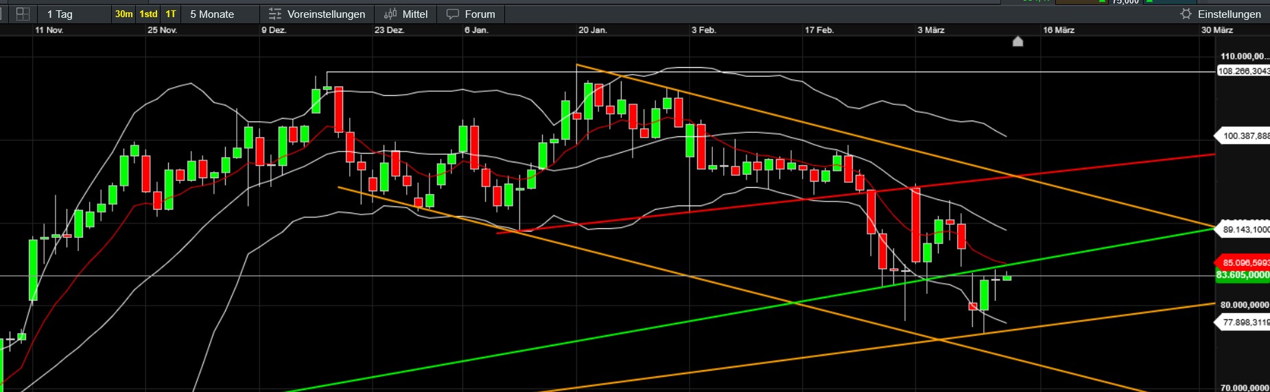Image resolution: width=1270 pixels, height=392 pixels.
Task: Click the candlestick chart type icon
Action: [x=390, y=14]
